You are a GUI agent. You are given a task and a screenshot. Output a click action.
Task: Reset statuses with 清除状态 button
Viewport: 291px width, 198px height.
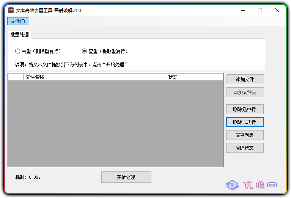point(245,148)
